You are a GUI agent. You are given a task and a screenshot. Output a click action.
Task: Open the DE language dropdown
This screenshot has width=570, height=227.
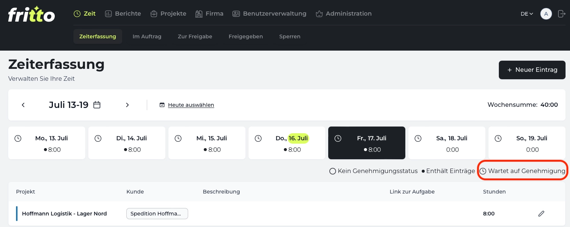(527, 14)
